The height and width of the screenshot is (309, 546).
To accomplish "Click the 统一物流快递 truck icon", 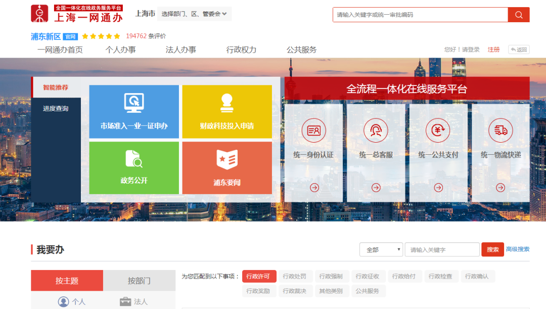I will (x=500, y=130).
